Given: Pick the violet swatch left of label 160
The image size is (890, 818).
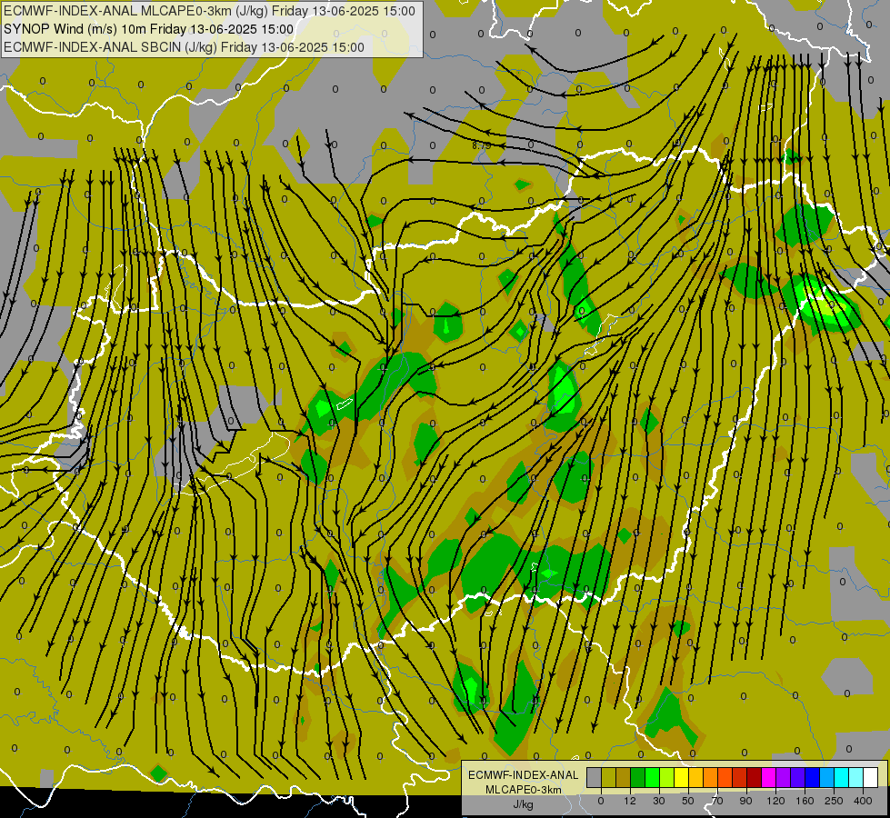Looking at the screenshot, I should [798, 777].
